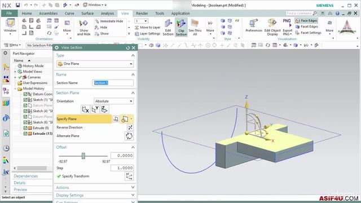The width and height of the screenshot is (361, 203).
Task: Set section plane to Y axis
Action: (x=95, y=109)
